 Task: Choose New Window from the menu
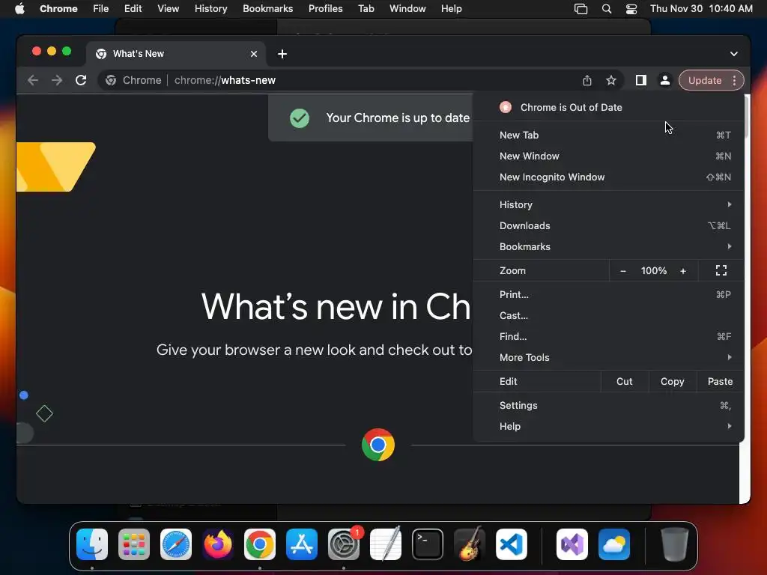click(608, 156)
